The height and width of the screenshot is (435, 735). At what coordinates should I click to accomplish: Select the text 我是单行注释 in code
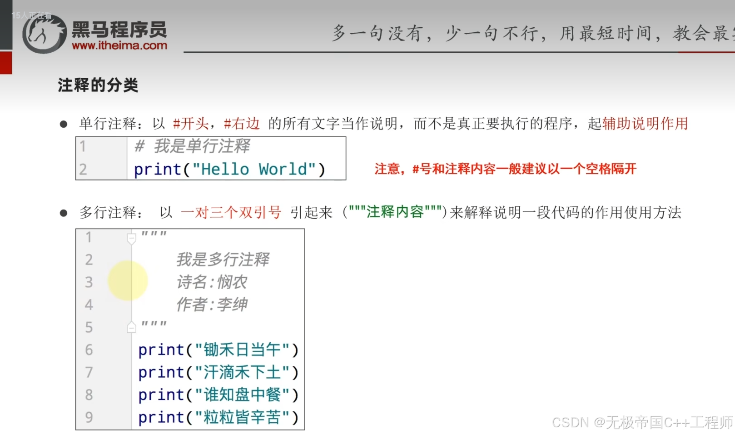pos(202,146)
